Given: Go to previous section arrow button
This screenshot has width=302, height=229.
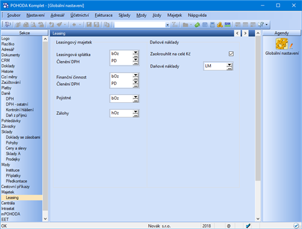Looking at the screenshot, I should tap(237, 33).
